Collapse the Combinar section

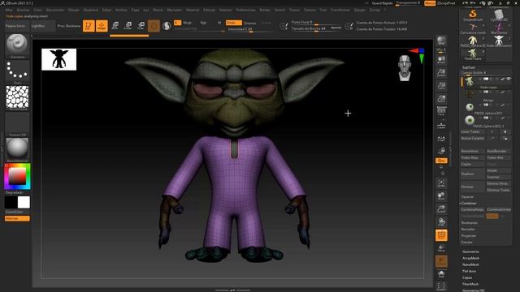[x=469, y=204]
